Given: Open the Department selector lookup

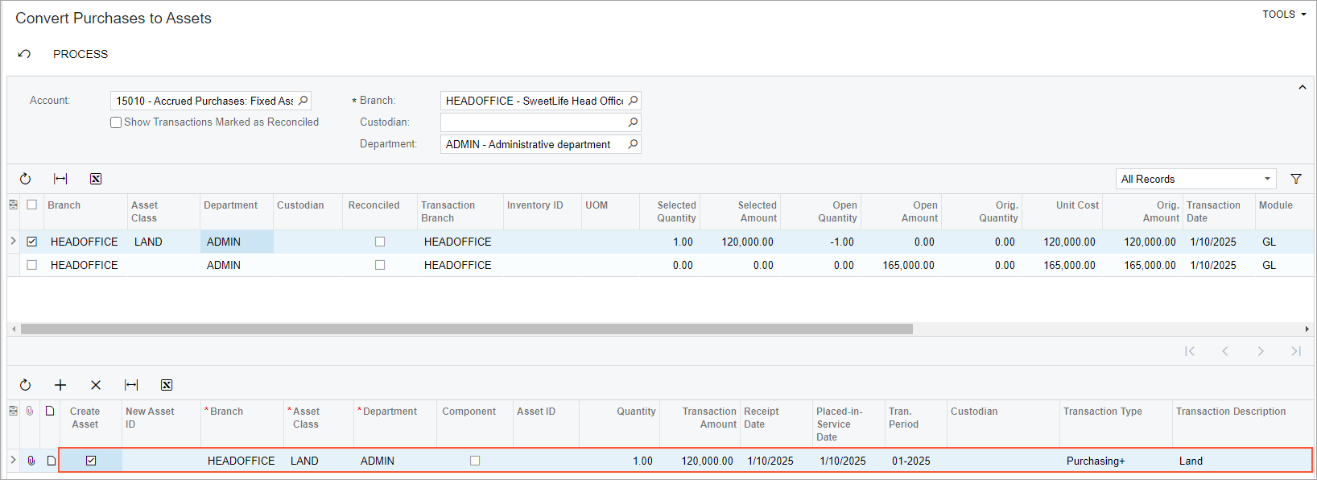Looking at the screenshot, I should [x=633, y=144].
